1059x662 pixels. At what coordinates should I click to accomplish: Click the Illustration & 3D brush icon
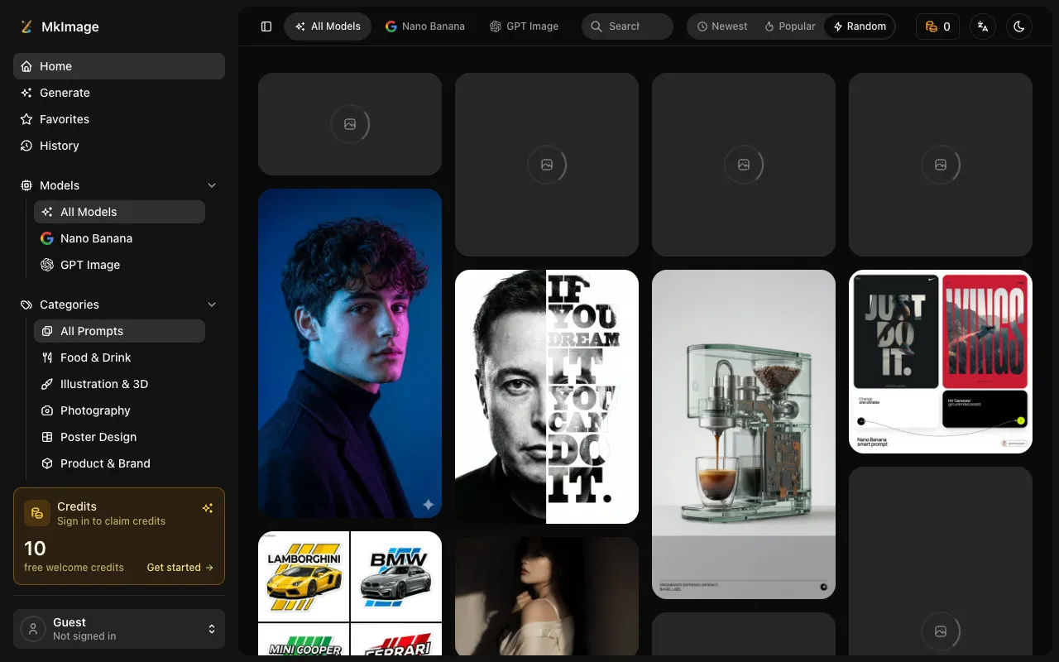[x=47, y=384]
